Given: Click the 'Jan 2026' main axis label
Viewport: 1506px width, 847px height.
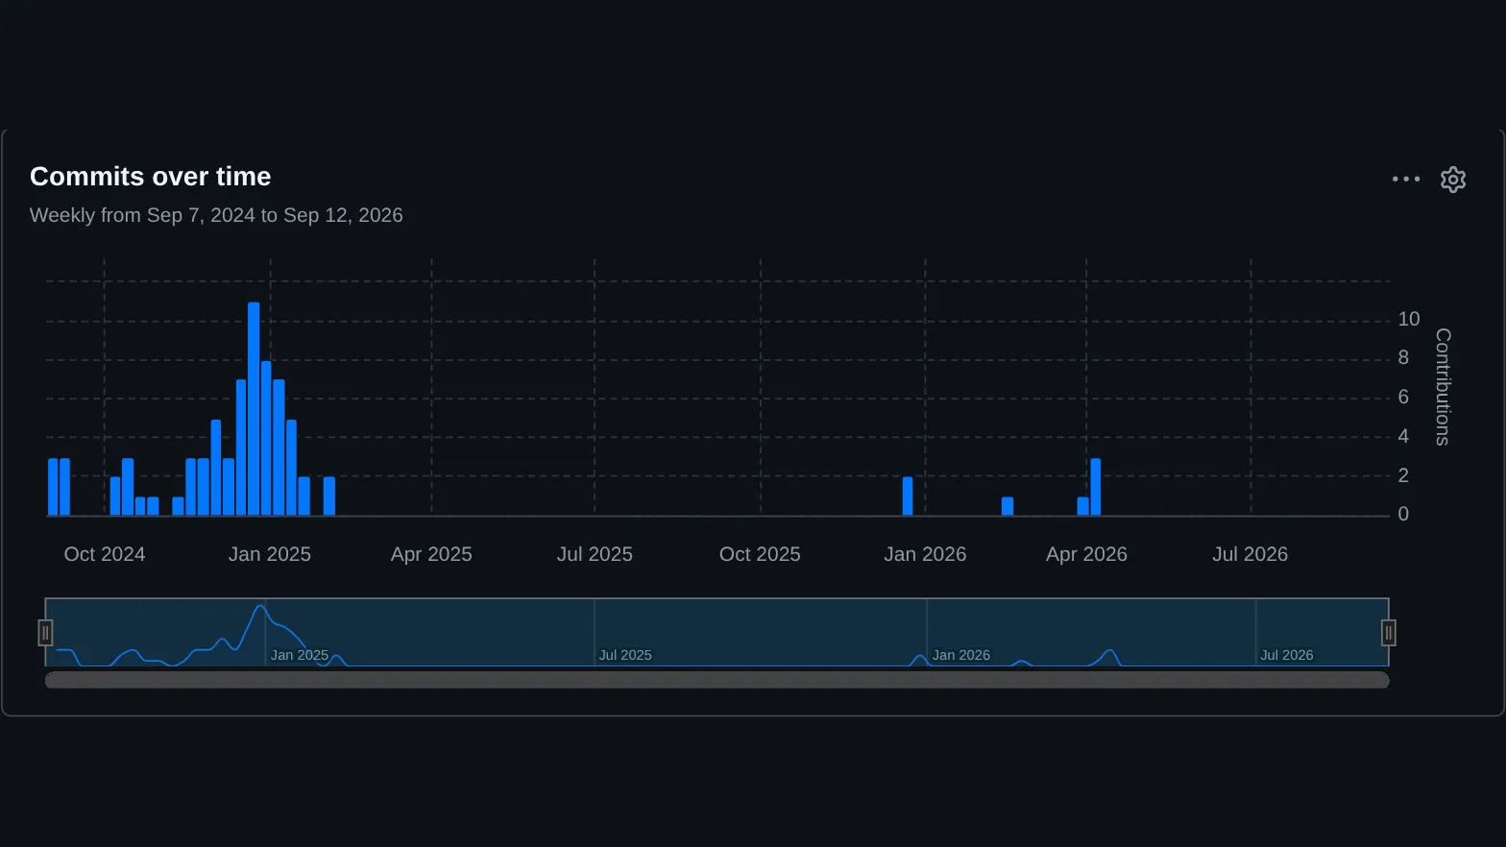Looking at the screenshot, I should [x=925, y=554].
